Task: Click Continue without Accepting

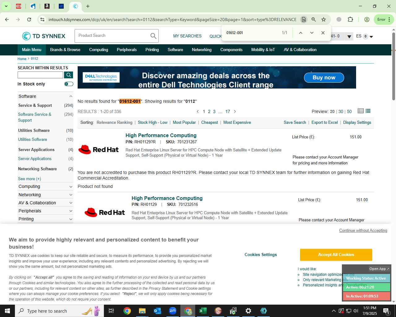Action: [x=363, y=231]
